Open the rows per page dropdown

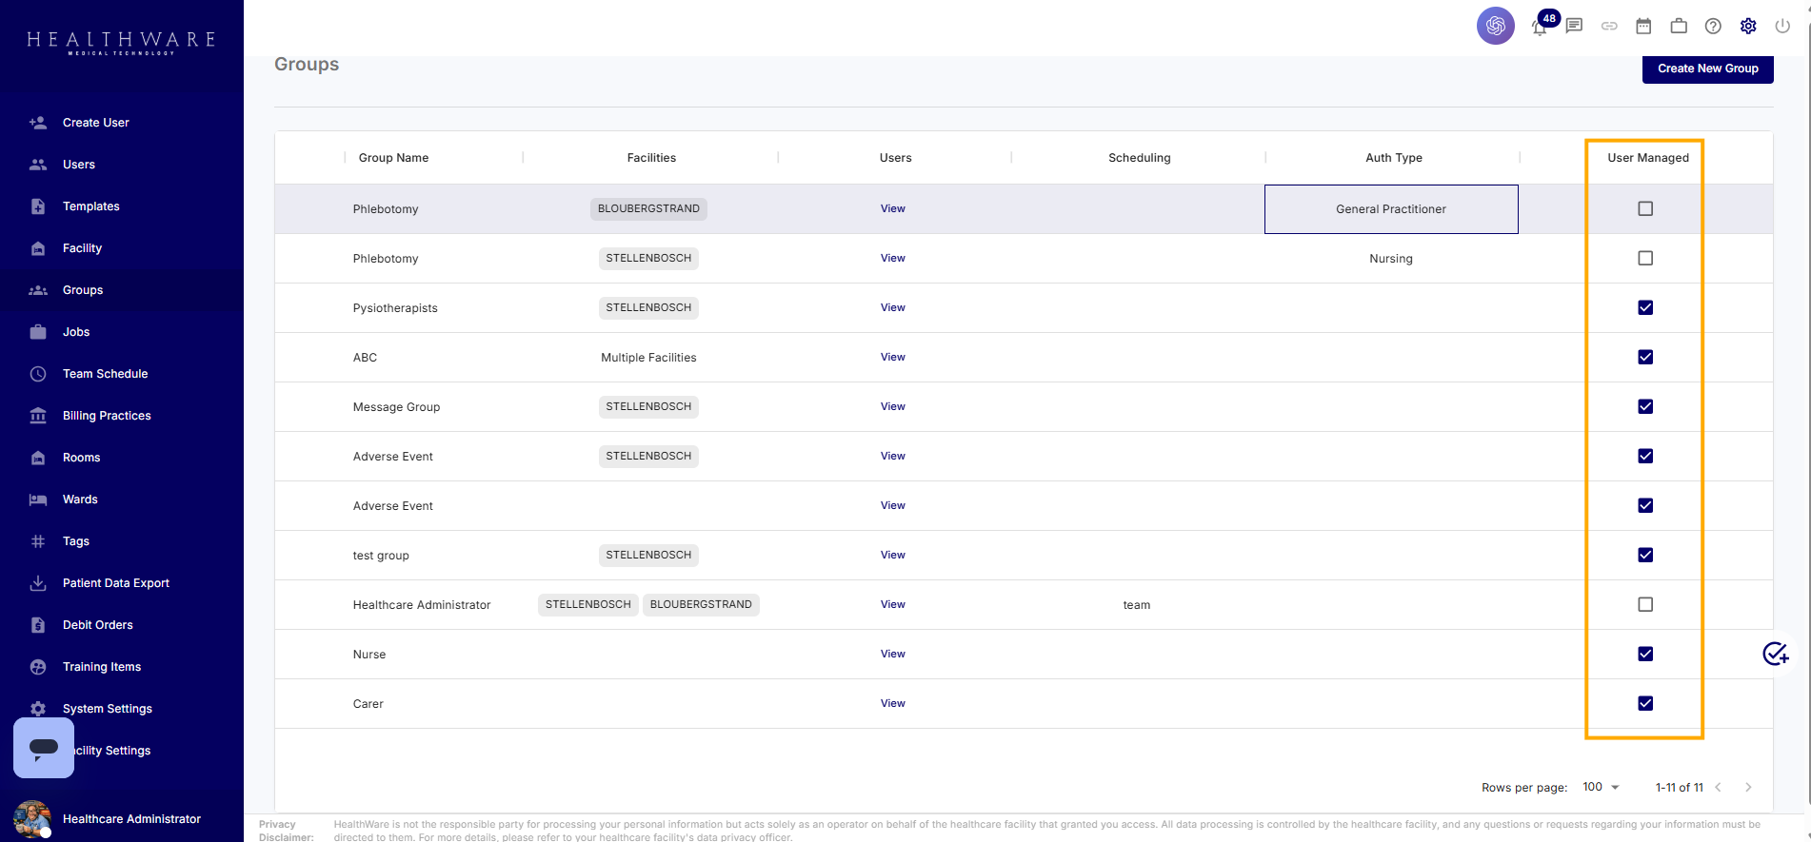[1601, 787]
